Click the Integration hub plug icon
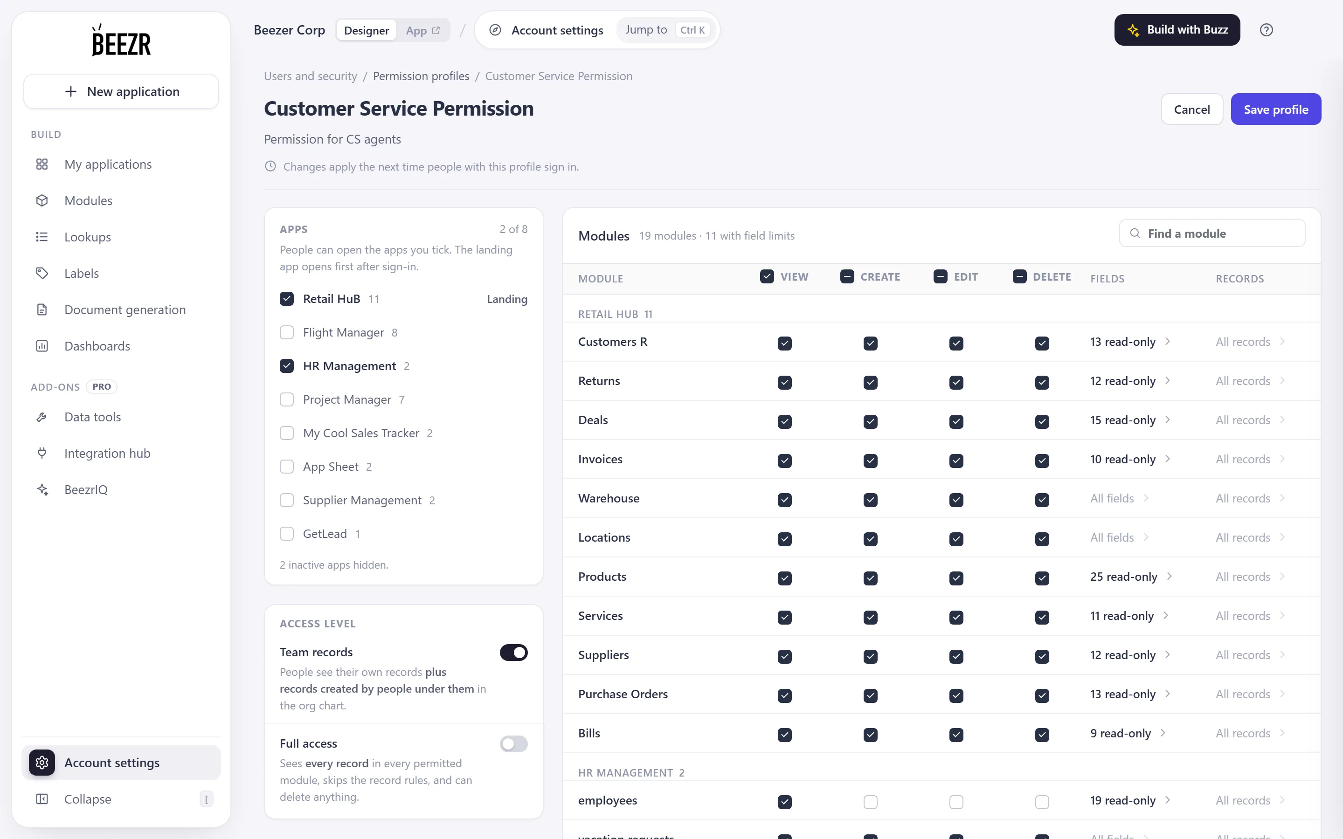The width and height of the screenshot is (1343, 839). tap(42, 454)
